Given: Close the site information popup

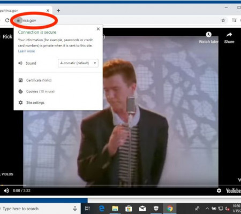Looking at the screenshot, I should [x=98, y=29].
